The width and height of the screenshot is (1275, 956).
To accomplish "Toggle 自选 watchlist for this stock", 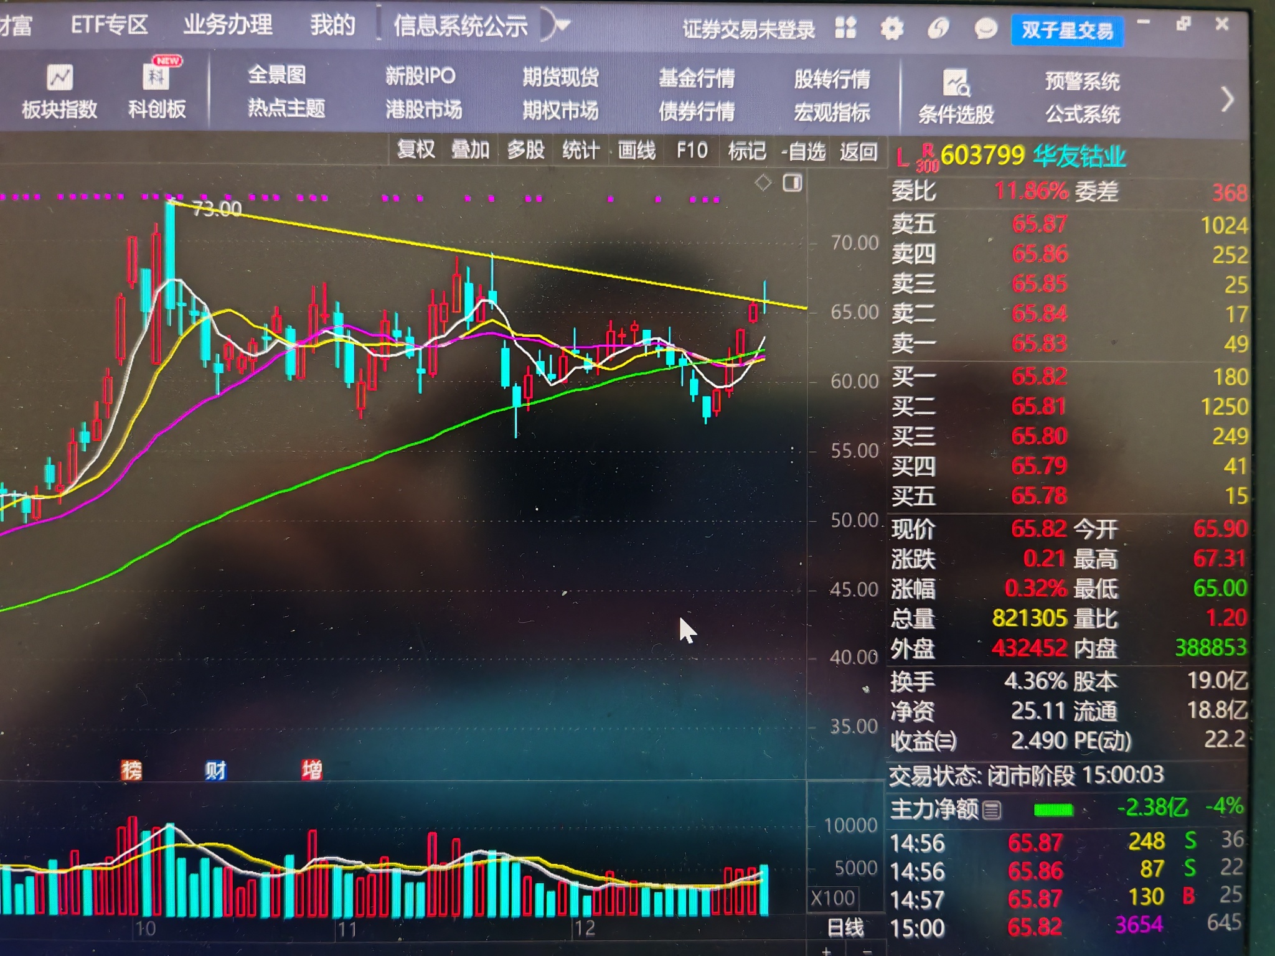I will click(804, 151).
